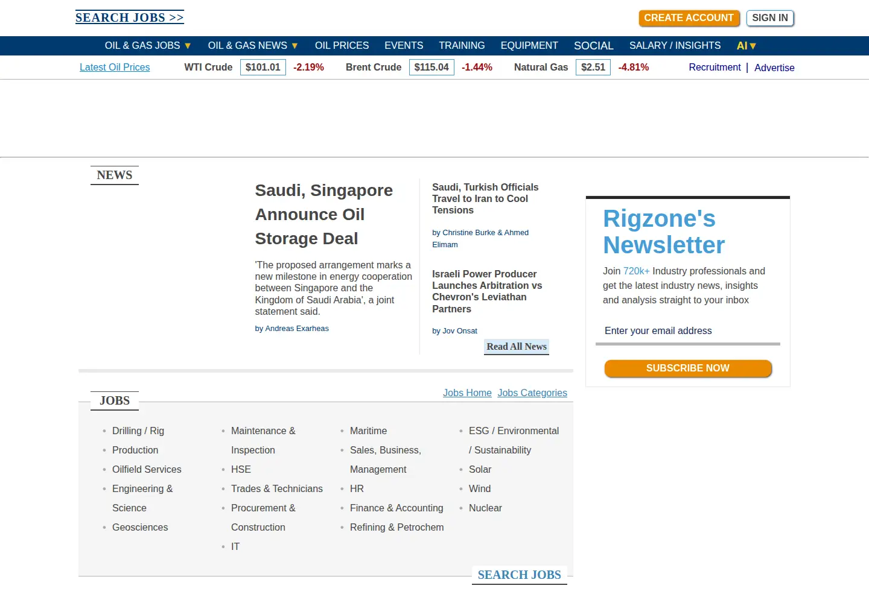The height and width of the screenshot is (603, 869).
Task: Open the Events menu item
Action: click(404, 46)
